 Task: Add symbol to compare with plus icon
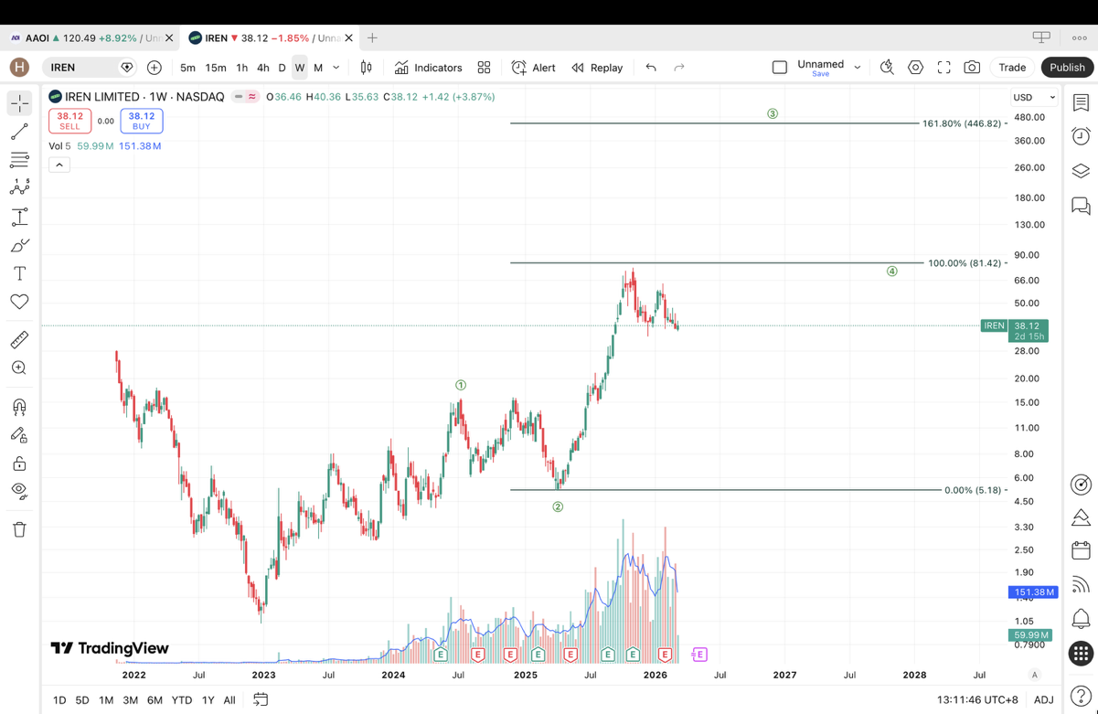[155, 68]
